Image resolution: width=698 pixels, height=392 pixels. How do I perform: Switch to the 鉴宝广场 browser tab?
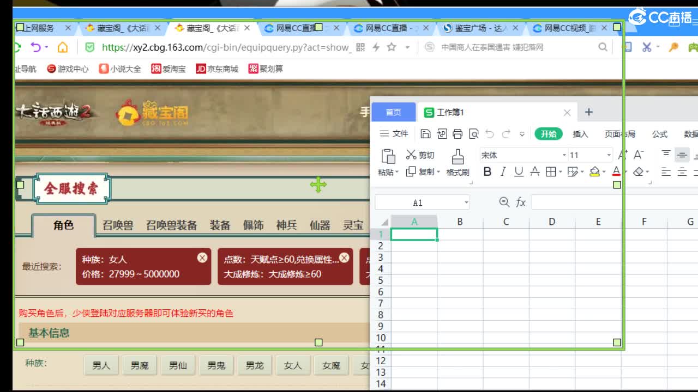(480, 28)
